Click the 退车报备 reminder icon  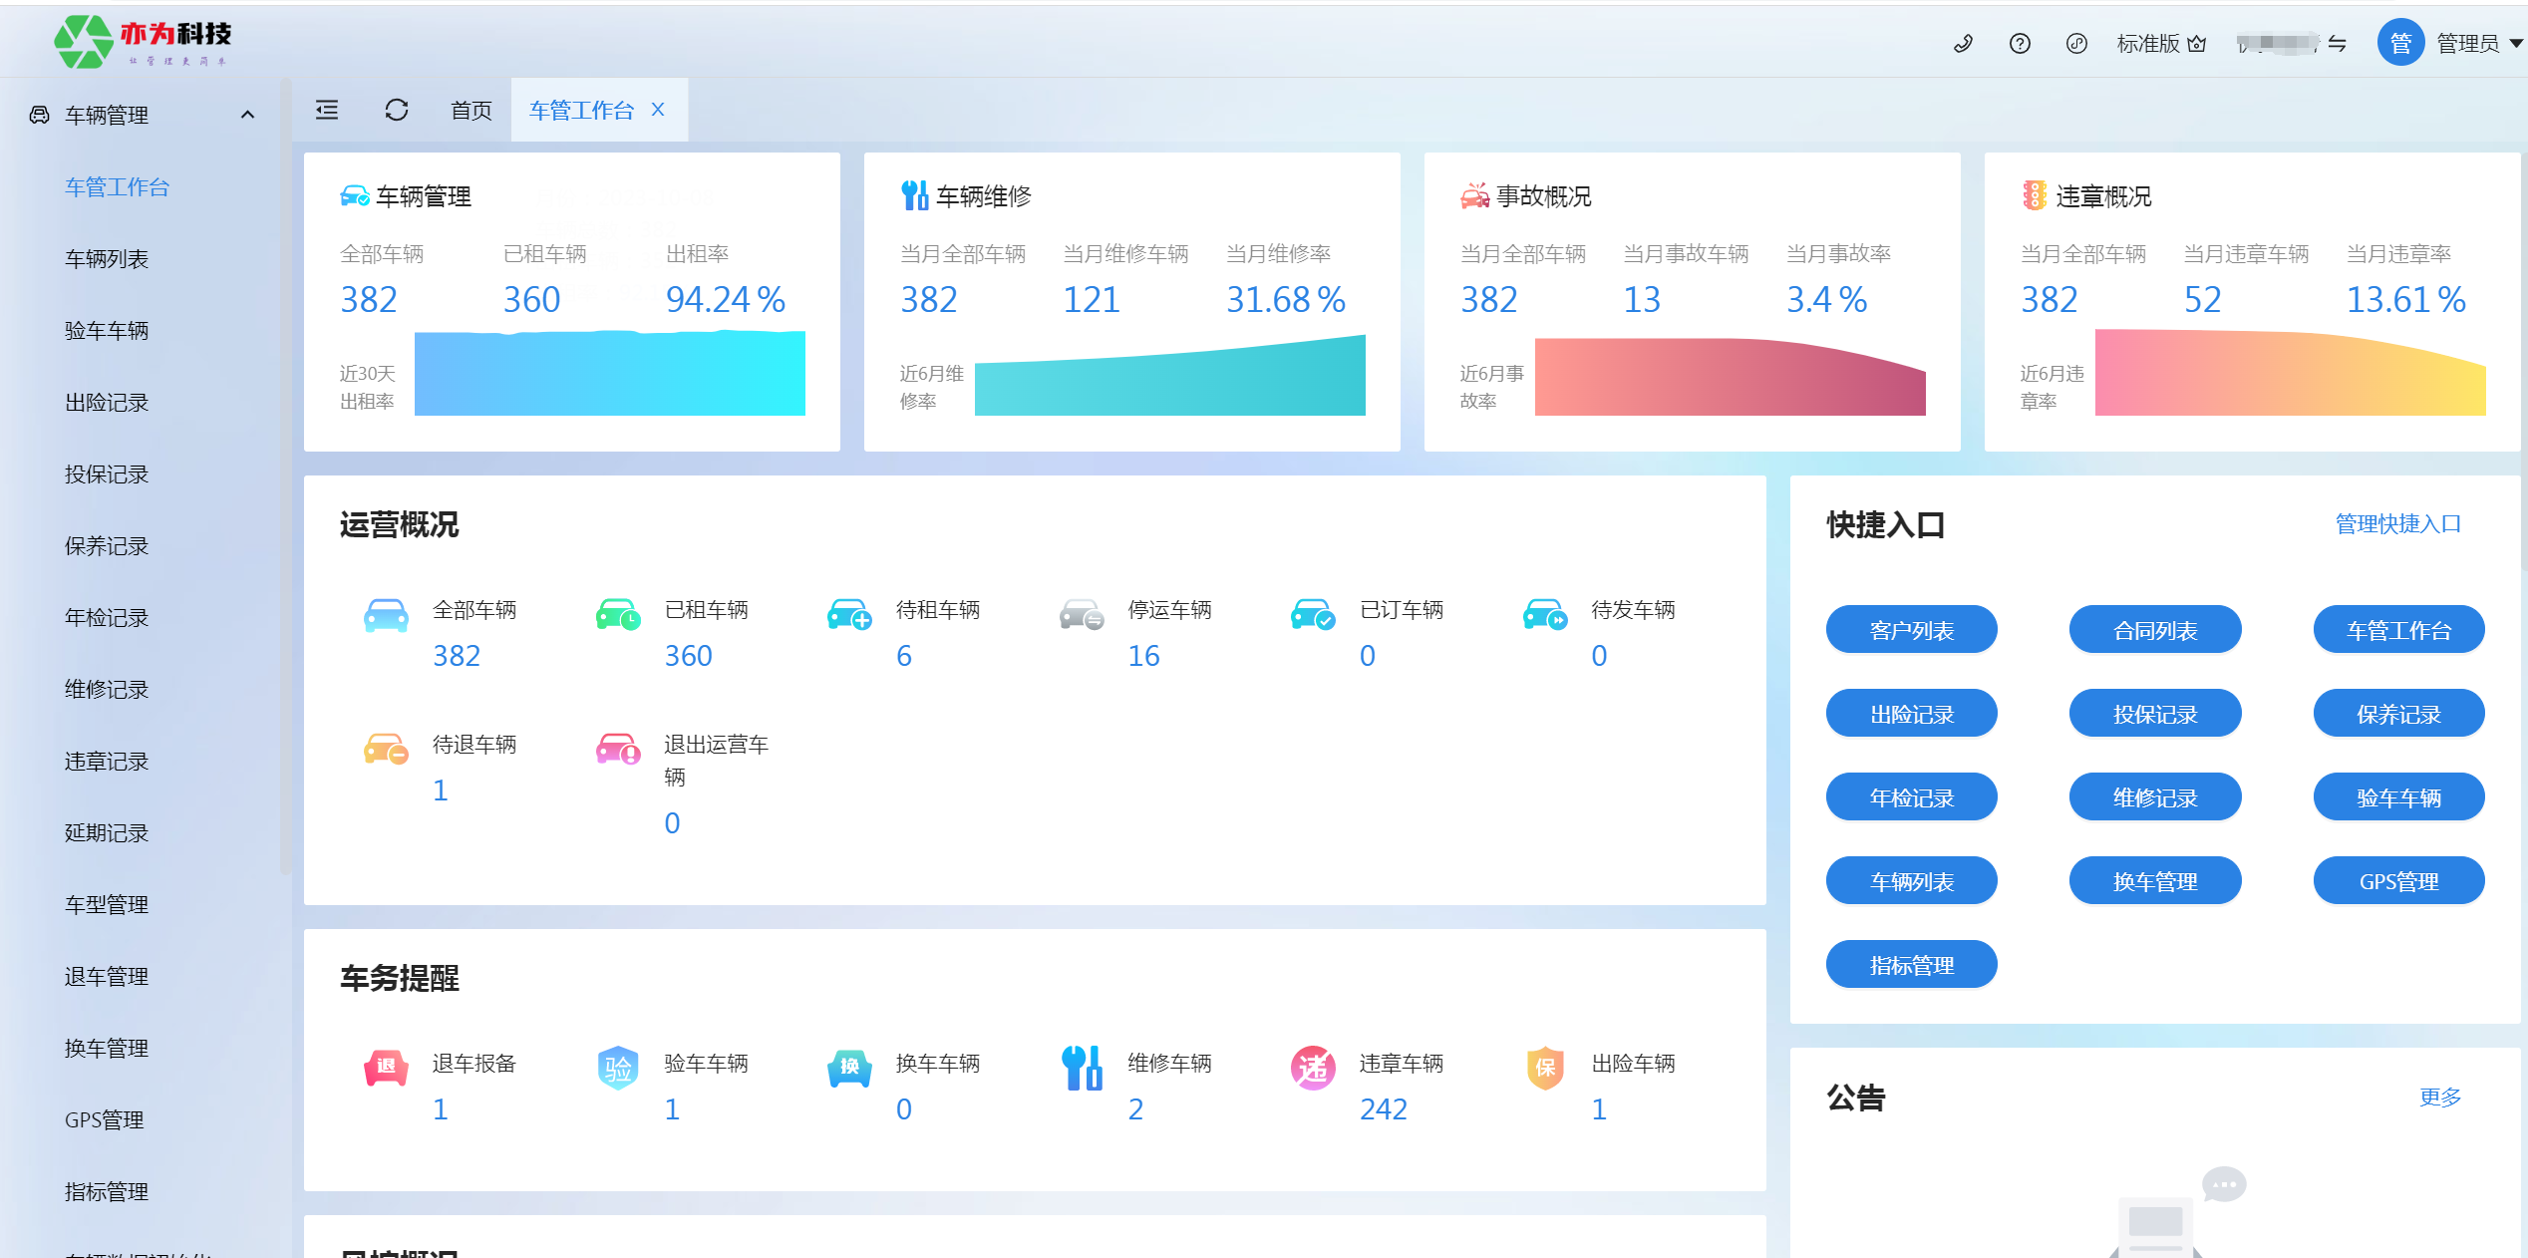pyautogui.click(x=386, y=1069)
